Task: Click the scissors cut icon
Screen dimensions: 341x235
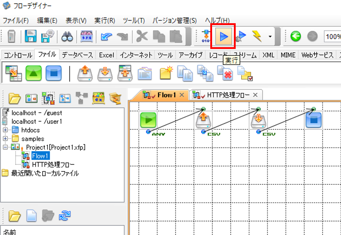Action: click(x=142, y=36)
